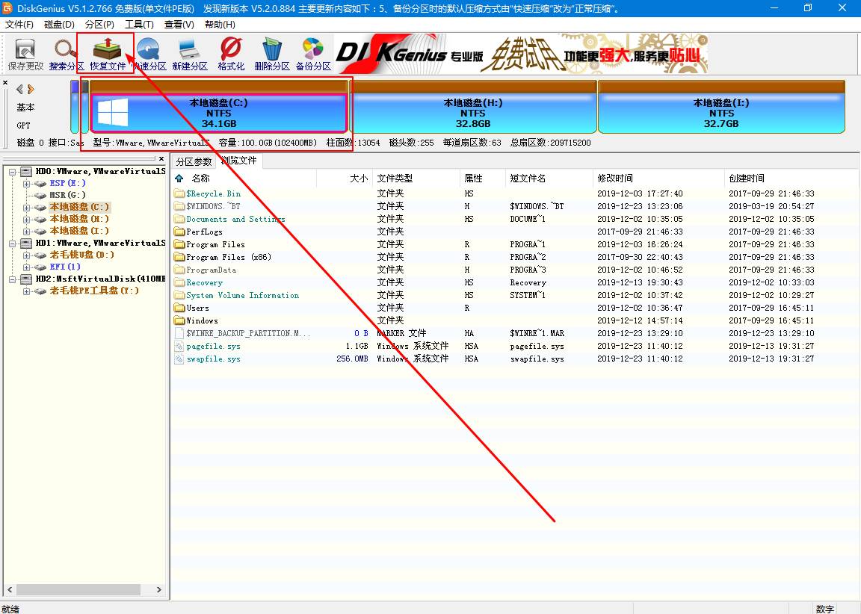The width and height of the screenshot is (861, 614).
Task: Open the 搜索分区 search partition tool
Action: coord(67,54)
